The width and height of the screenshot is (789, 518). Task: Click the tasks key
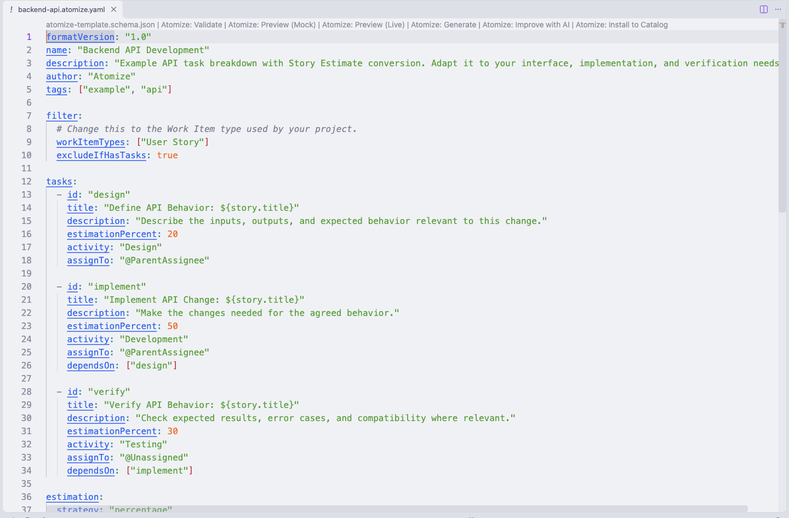click(x=59, y=181)
